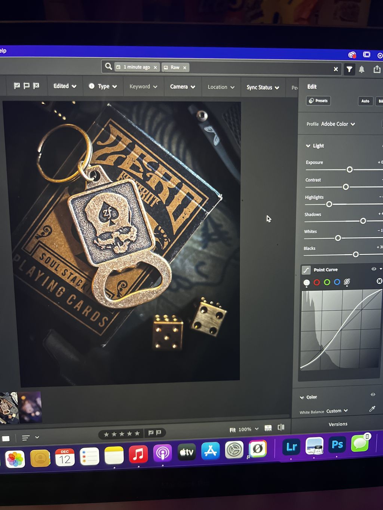The width and height of the screenshot is (383, 510).
Task: Open the Keyword filter dropdown
Action: pyautogui.click(x=143, y=86)
